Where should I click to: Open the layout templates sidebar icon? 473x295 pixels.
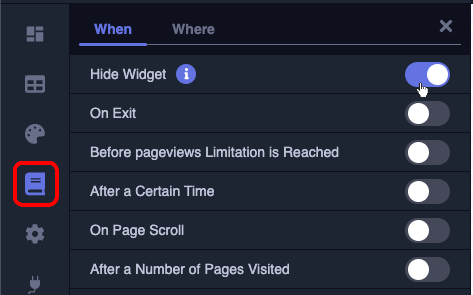tap(35, 34)
